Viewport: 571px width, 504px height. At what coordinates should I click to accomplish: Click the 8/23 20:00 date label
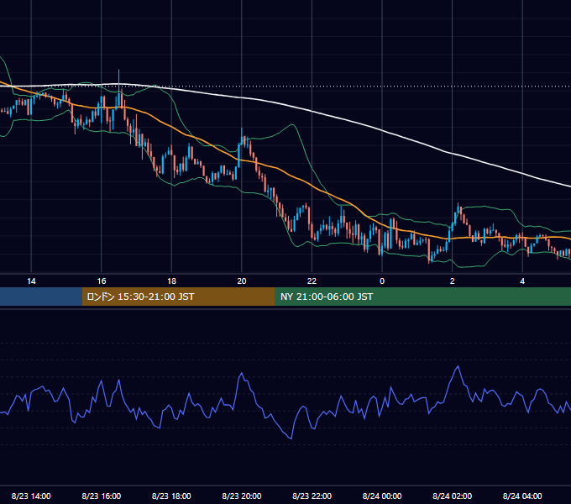tap(242, 496)
